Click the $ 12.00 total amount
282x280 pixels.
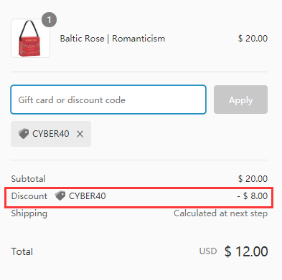tap(246, 251)
